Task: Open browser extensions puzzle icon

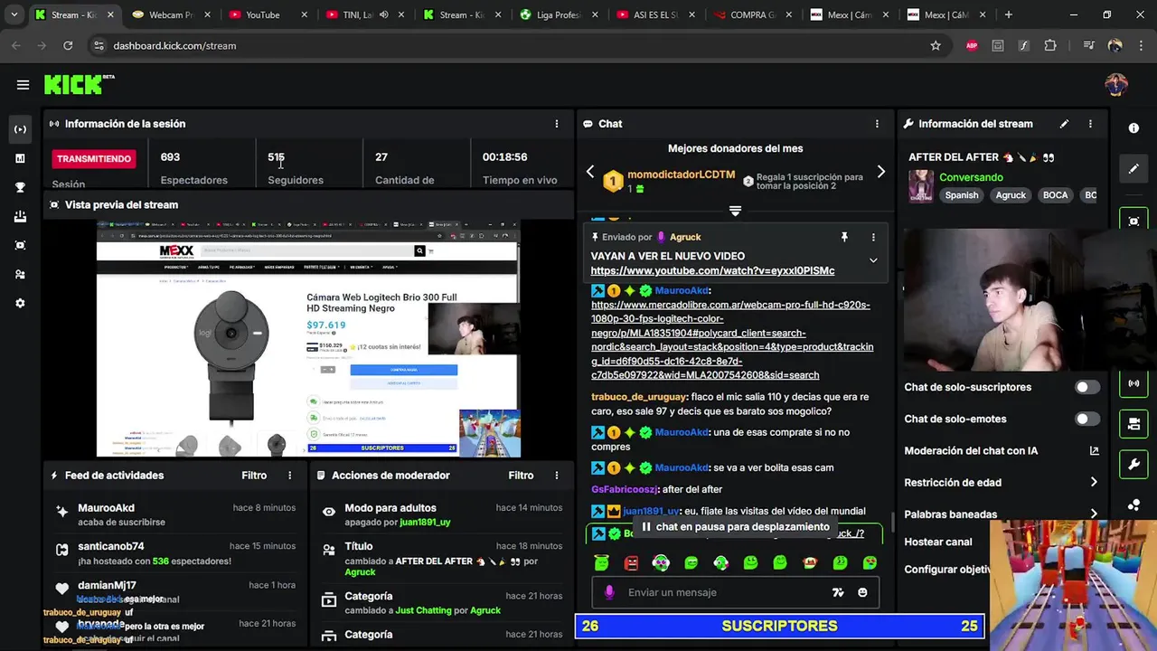Action: tap(1050, 45)
